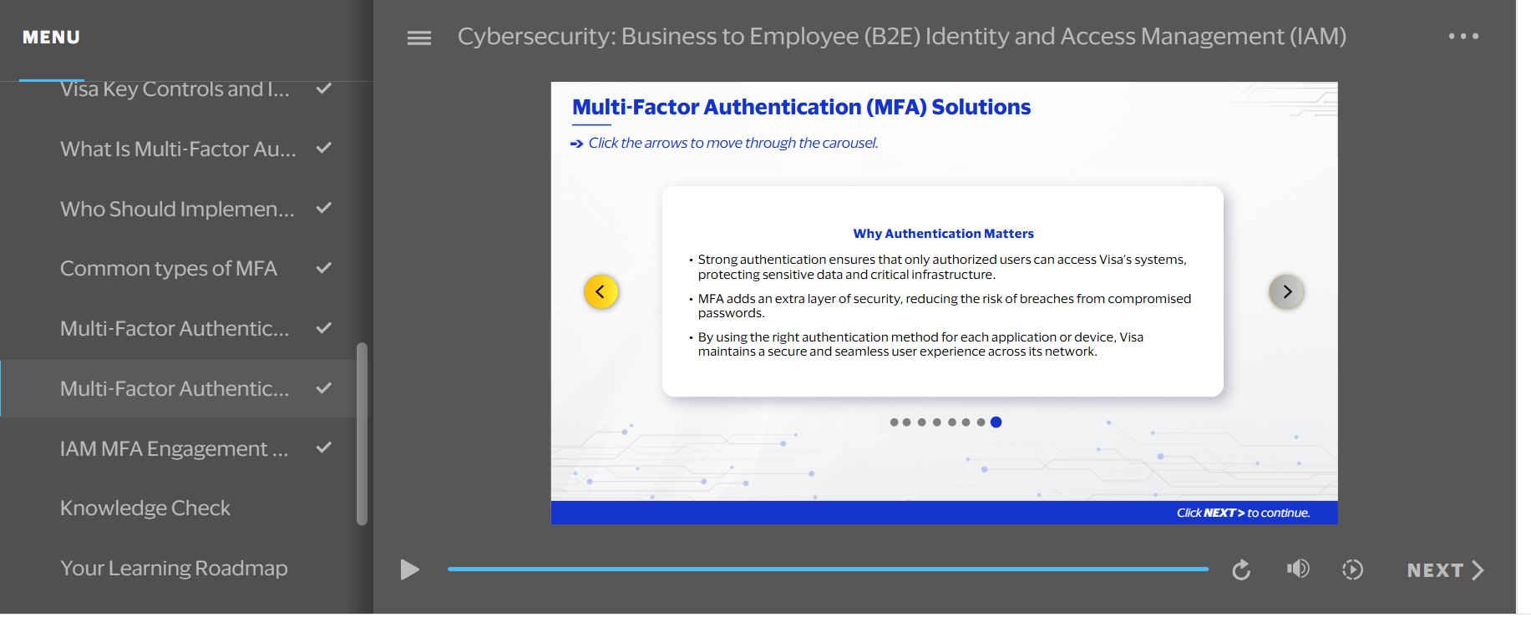Click bullet text starting 'MFA adds an extra layer'
The image size is (1531, 617).
[945, 306]
